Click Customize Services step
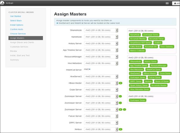This screenshot has width=180, height=133. pos(19,47)
